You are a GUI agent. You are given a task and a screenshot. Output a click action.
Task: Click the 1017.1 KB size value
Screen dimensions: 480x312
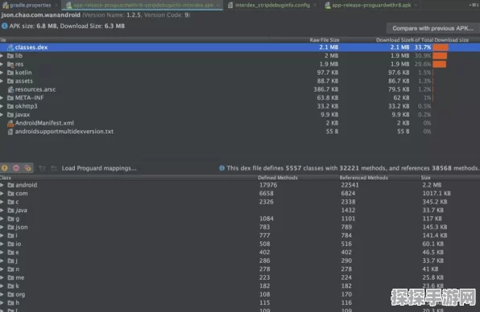pos(437,194)
